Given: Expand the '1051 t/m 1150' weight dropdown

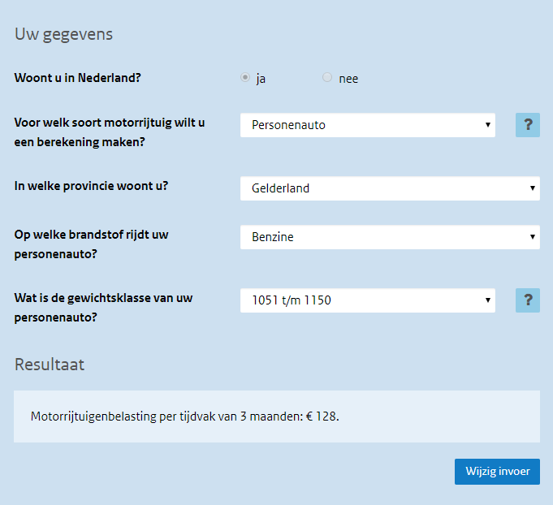Looking at the screenshot, I should (368, 300).
